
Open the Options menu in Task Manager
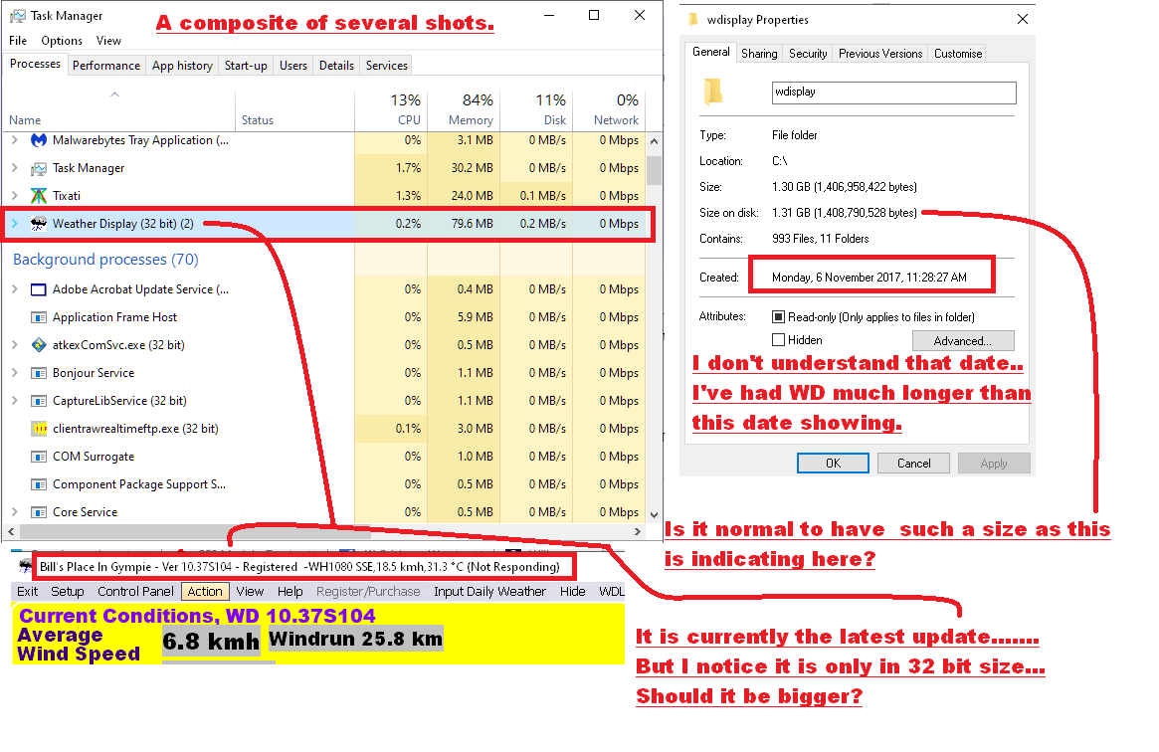tap(62, 41)
